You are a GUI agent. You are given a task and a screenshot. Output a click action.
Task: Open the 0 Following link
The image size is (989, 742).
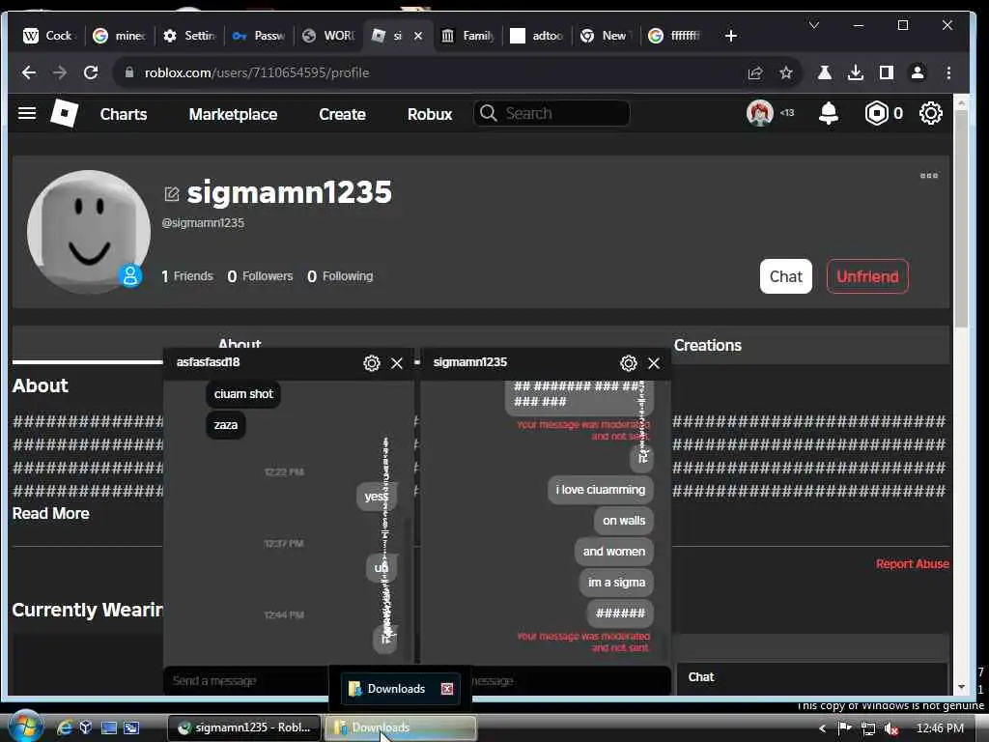340,276
